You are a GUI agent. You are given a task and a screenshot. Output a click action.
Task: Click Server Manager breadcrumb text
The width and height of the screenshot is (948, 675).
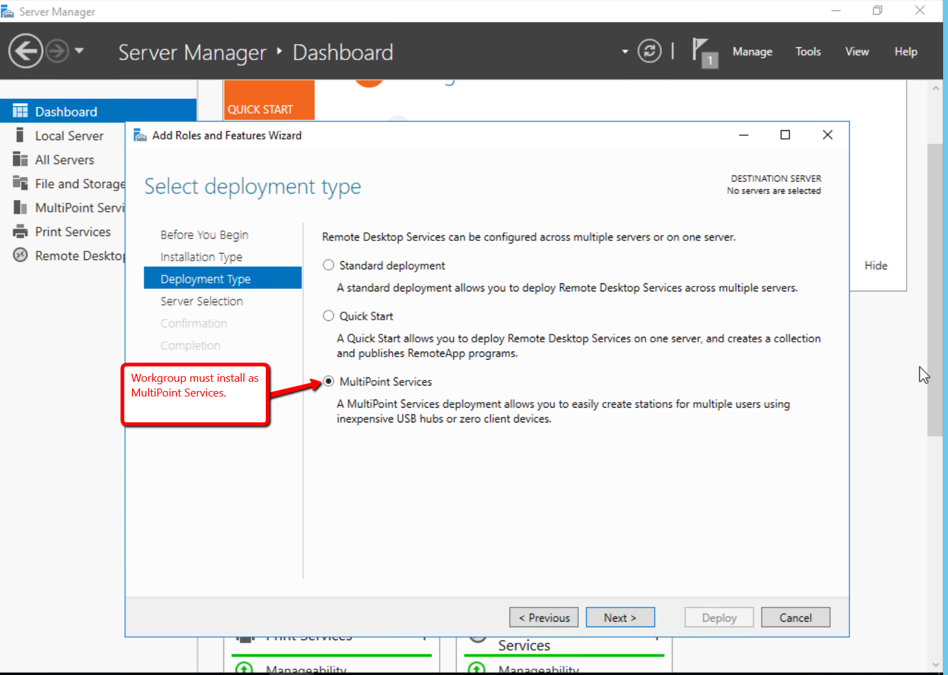tap(192, 53)
